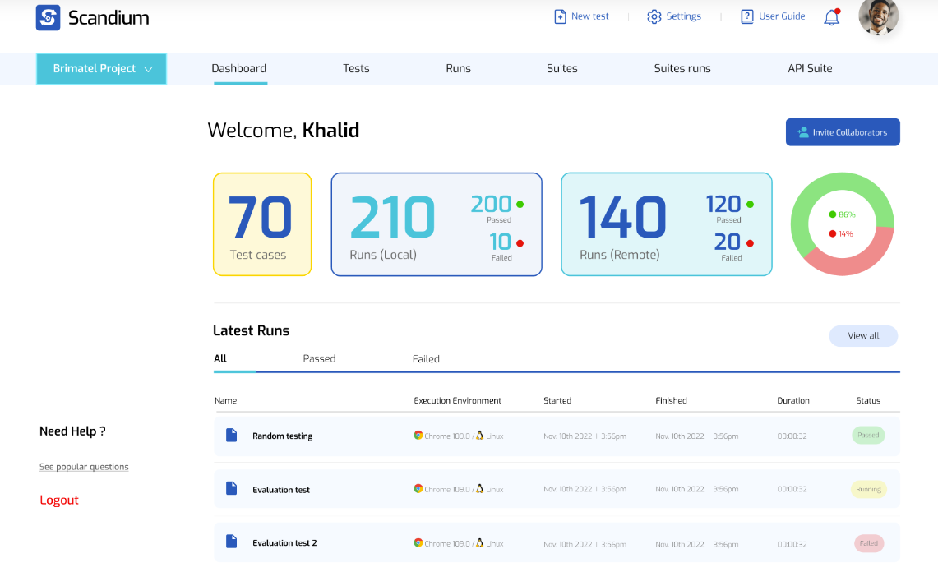Open the Settings gear
This screenshot has height=572, width=938.
[x=653, y=16]
